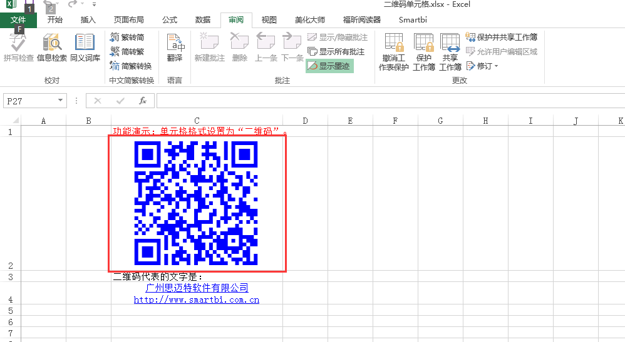Select row 3 header

(x=11, y=276)
